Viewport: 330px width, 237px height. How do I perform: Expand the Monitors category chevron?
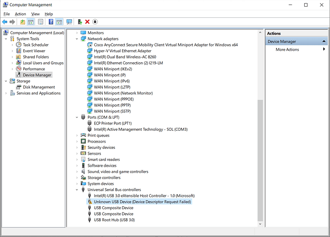click(x=77, y=33)
